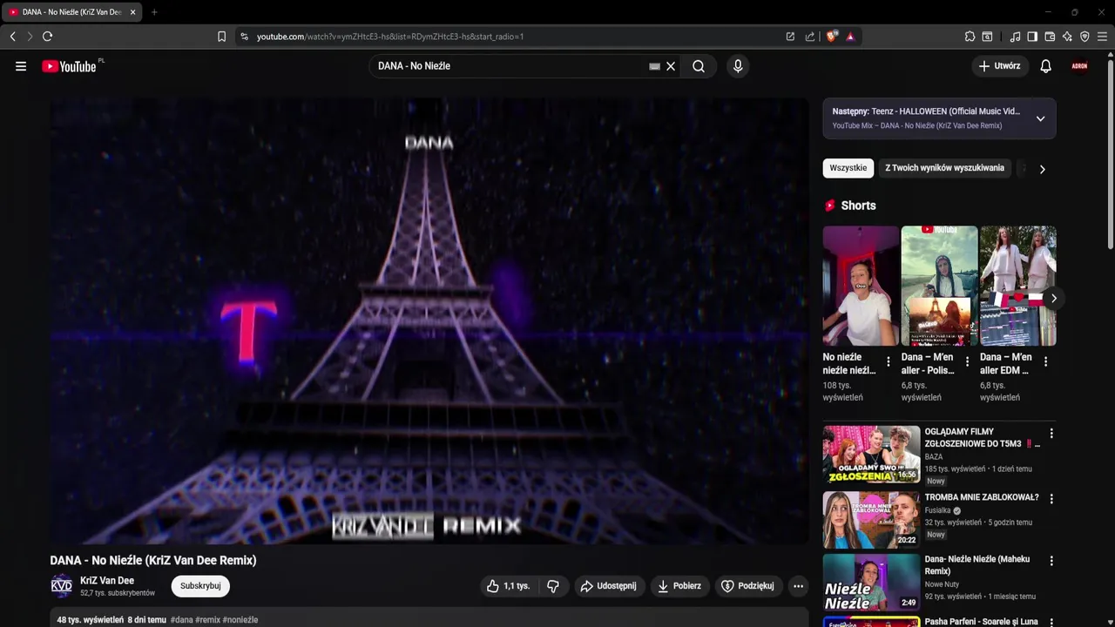Open the No nieźle nieźle Short thumbnail
Image resolution: width=1115 pixels, height=627 pixels.
coord(861,287)
